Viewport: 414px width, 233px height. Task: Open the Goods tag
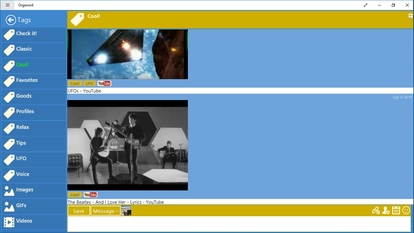click(34, 97)
